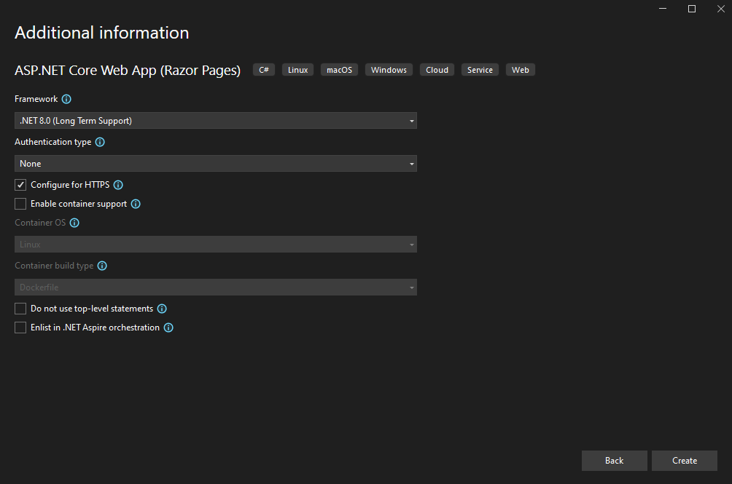The image size is (732, 484).
Task: Click the Container OS label
Action: point(40,223)
